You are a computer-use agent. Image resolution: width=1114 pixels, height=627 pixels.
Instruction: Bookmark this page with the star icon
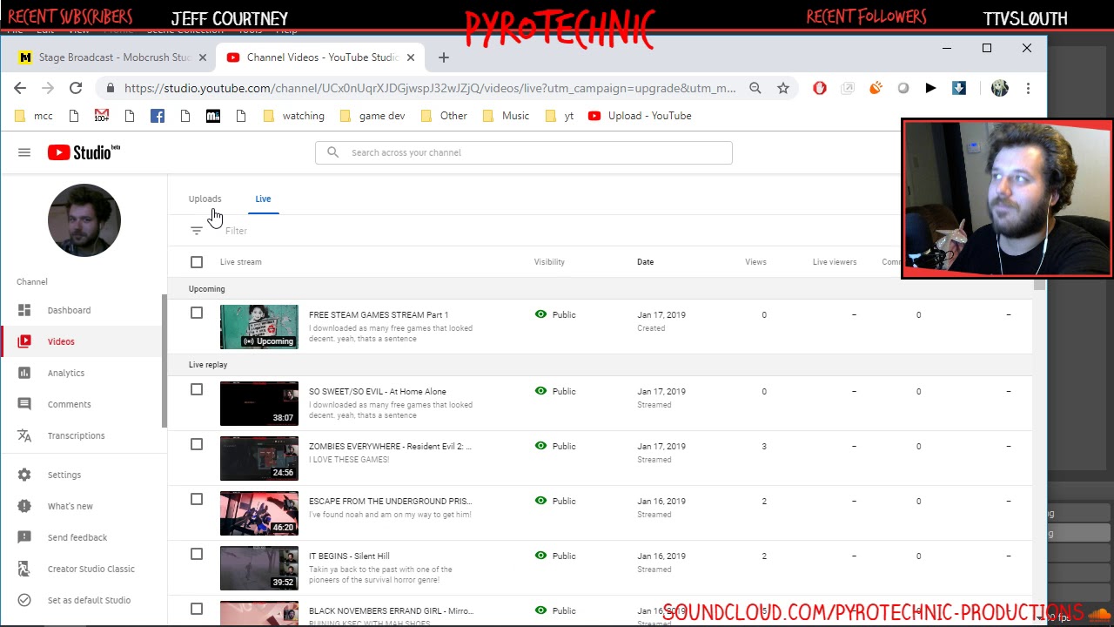783,88
